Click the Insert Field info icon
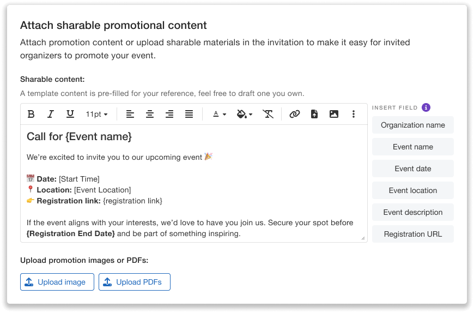The height and width of the screenshot is (313, 474). tap(426, 107)
